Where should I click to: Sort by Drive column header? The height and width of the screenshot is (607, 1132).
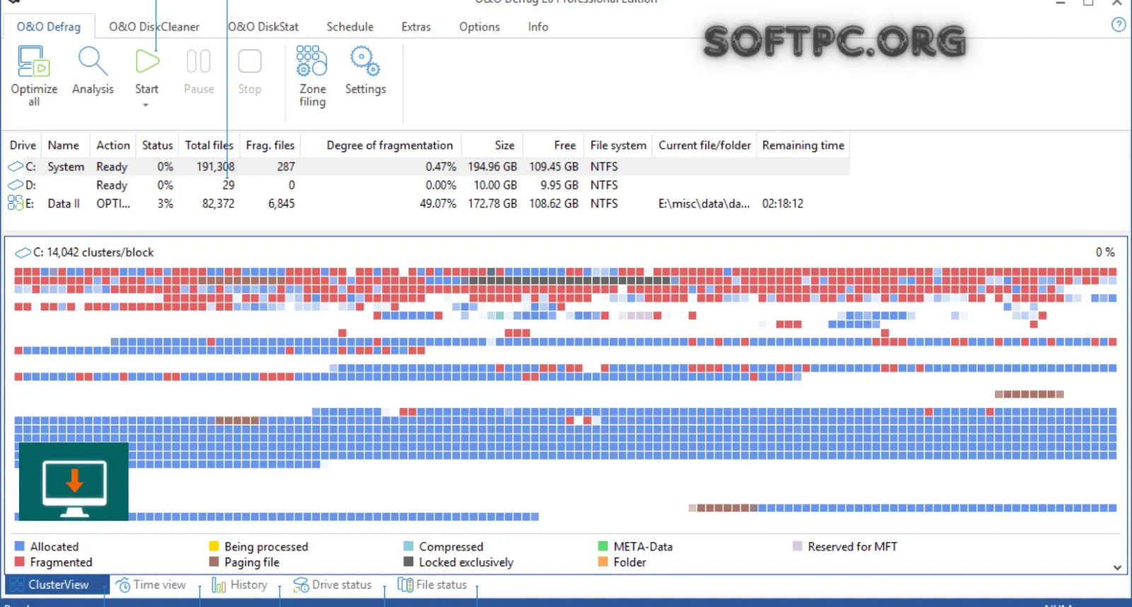click(x=23, y=145)
